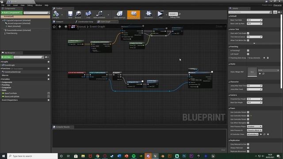
Task: Collapse the Actor Tick section
Action: 229,30
